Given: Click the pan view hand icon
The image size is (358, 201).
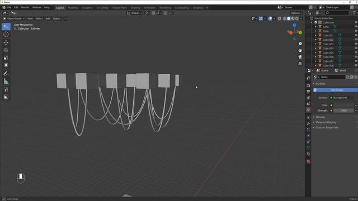Looking at the screenshot, I should [300, 50].
